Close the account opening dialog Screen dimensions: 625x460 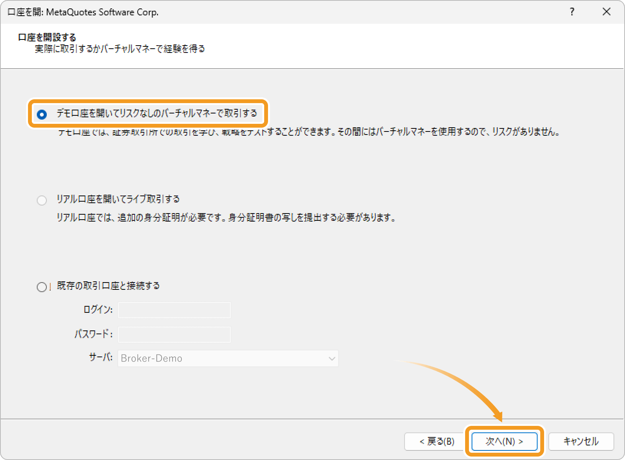(x=606, y=12)
